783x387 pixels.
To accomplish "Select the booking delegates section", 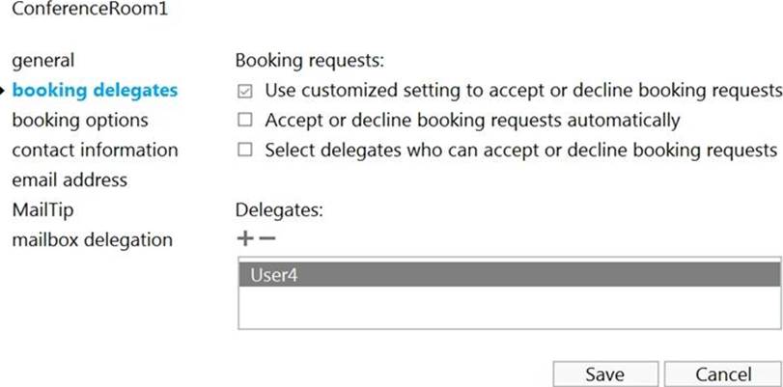I will [x=95, y=91].
